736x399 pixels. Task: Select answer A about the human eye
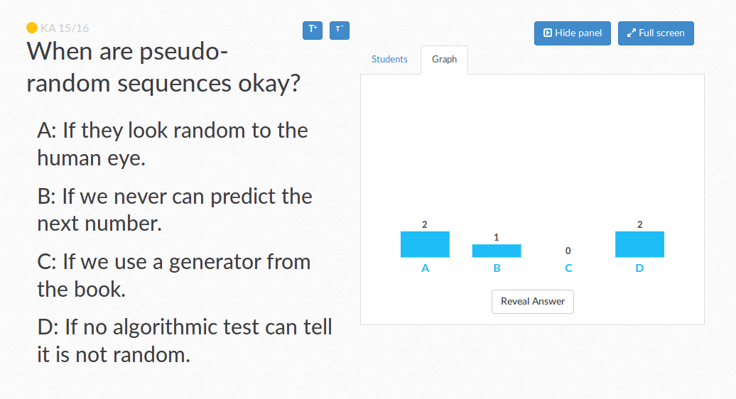point(173,144)
